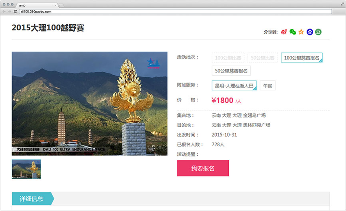Click the orange star Qzone share icon
Image resolution: width=346 pixels, height=211 pixels.
(301, 32)
